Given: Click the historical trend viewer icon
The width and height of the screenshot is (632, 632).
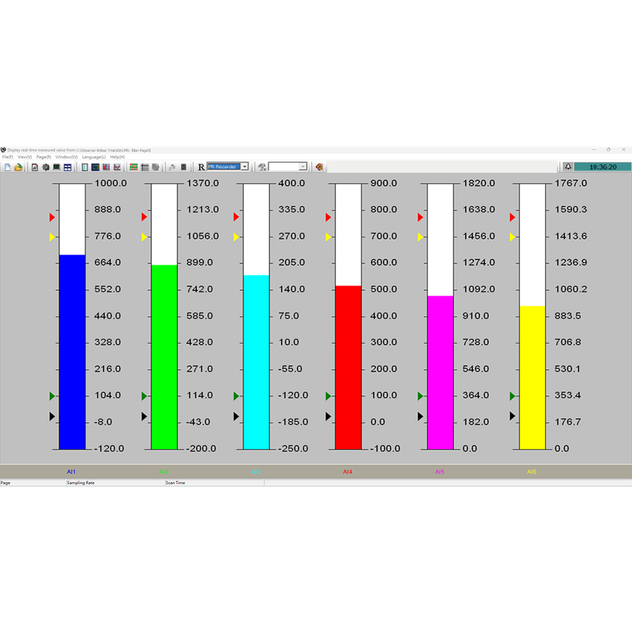Looking at the screenshot, I should tap(117, 167).
